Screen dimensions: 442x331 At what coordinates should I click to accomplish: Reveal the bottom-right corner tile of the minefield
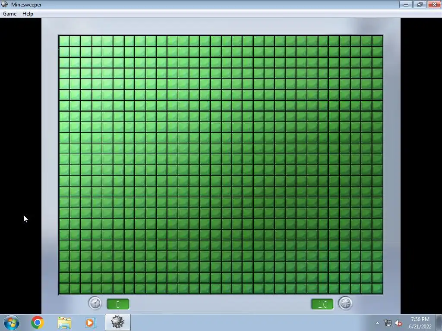pos(377,288)
